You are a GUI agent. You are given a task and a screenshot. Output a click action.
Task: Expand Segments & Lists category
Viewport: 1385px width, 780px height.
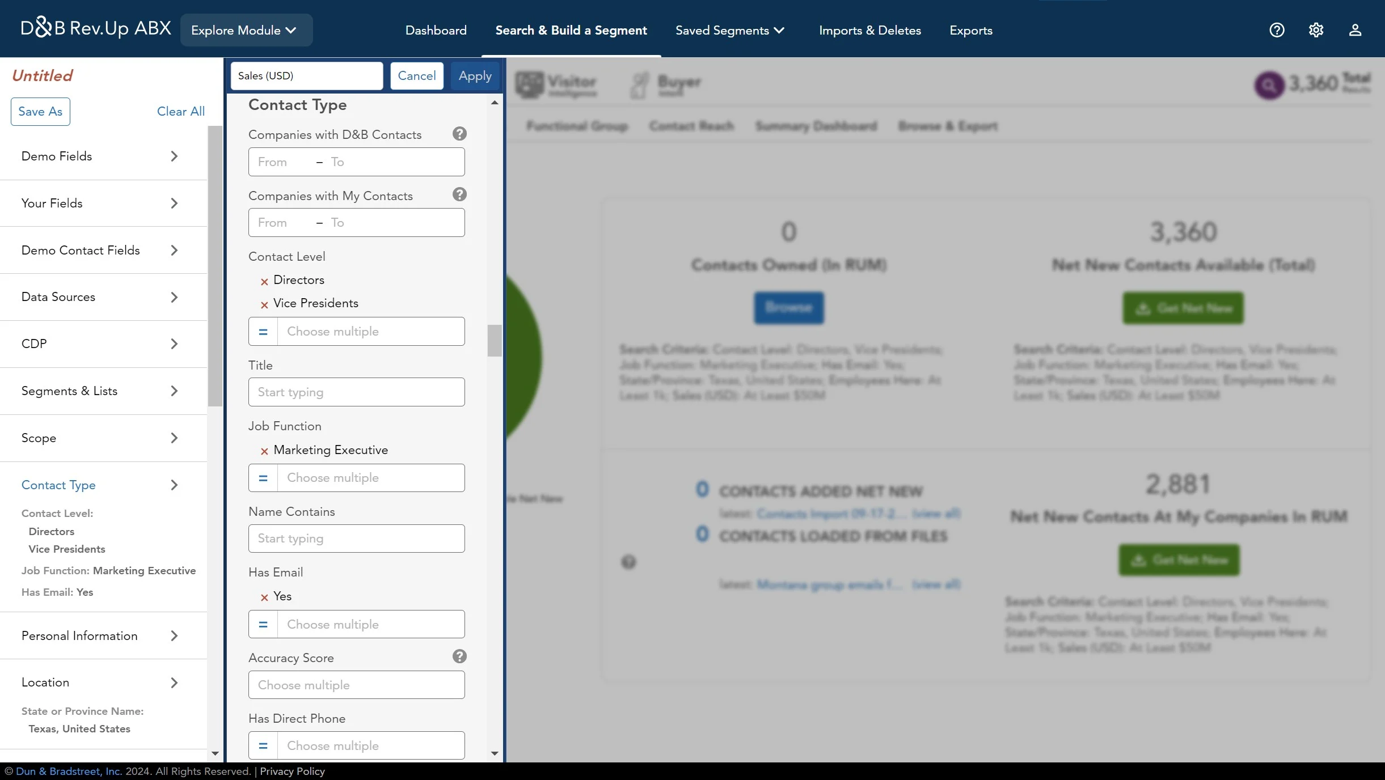point(103,391)
